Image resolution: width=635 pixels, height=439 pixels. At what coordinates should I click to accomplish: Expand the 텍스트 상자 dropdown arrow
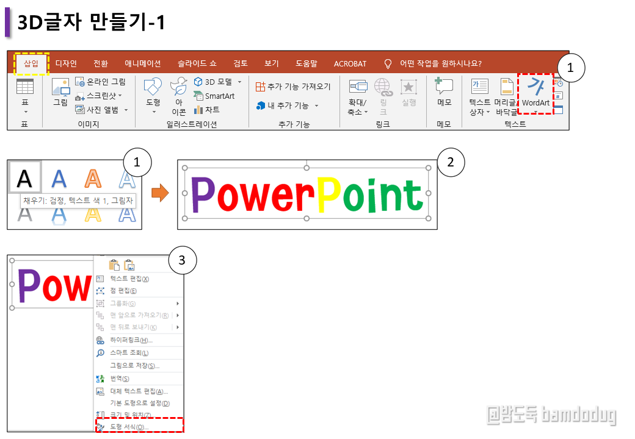(x=488, y=112)
